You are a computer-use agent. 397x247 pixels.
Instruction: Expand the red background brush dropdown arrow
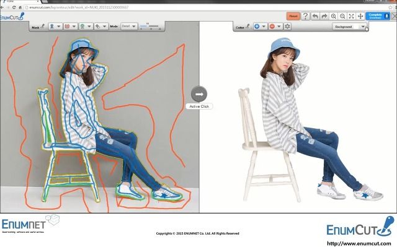point(74,26)
